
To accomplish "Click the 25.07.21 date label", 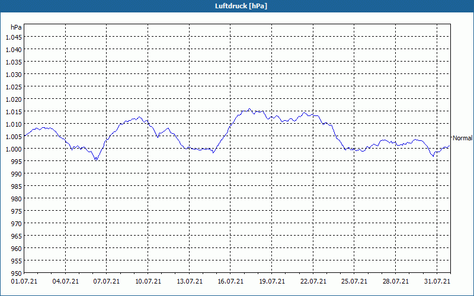I will [x=354, y=282].
